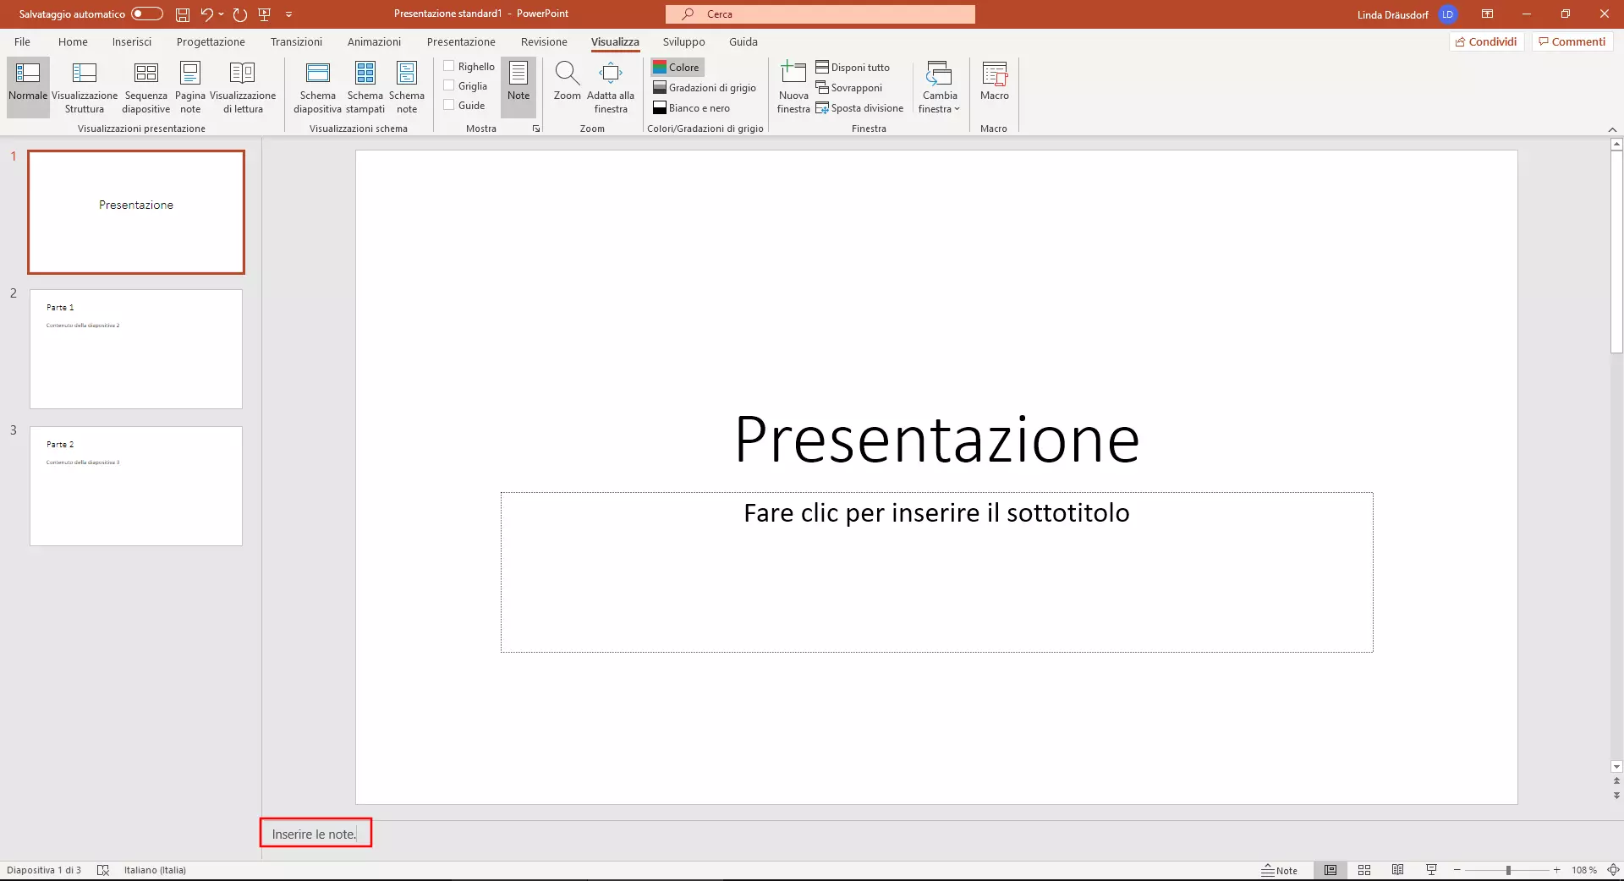Open Schema stampati view
The image size is (1624, 881).
(365, 86)
